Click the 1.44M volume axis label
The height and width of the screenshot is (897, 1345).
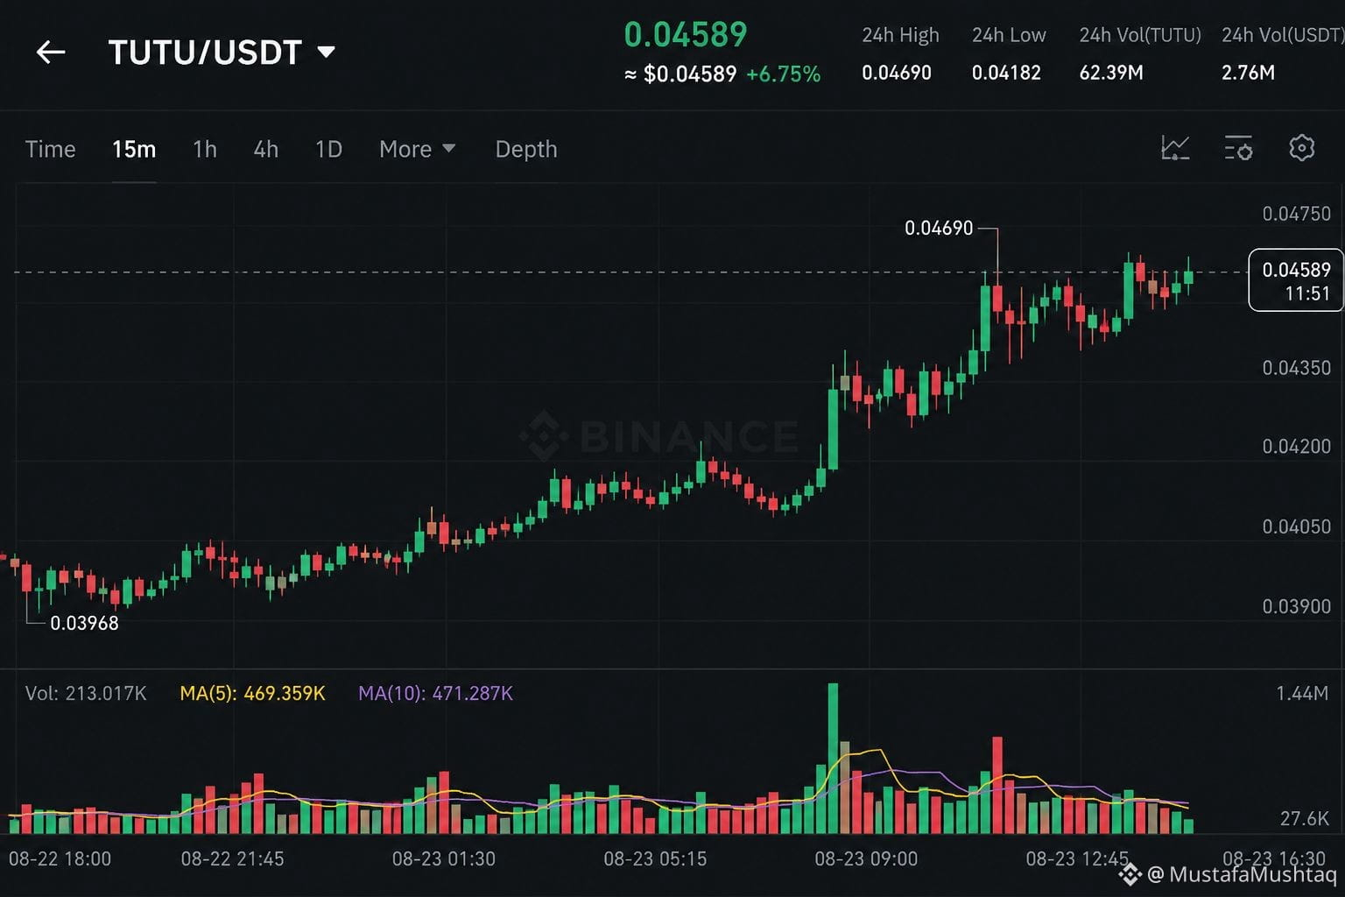1302,694
